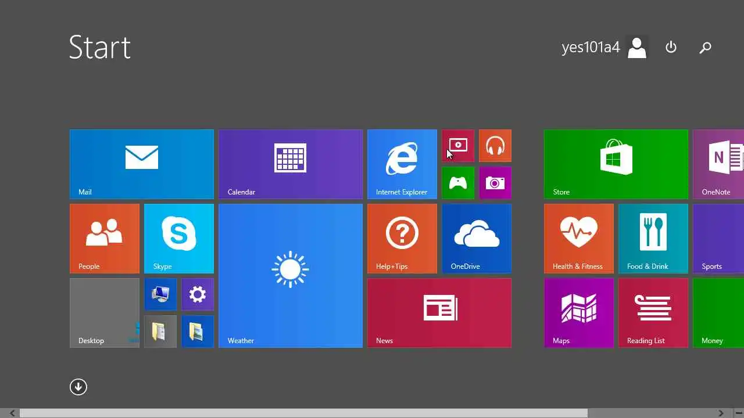Viewport: 744px width, 418px height.
Task: Click the Search magnifier button
Action: coord(705,48)
